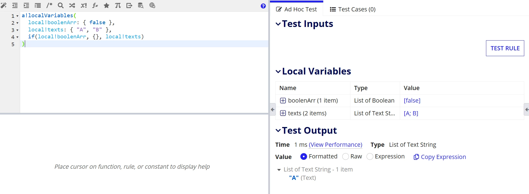This screenshot has width=529, height=194.
Task: Collapse the List of Text String result
Action: coord(279,170)
